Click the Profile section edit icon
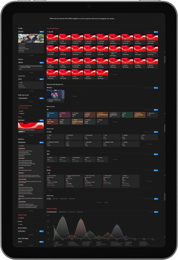 click(x=37, y=32)
